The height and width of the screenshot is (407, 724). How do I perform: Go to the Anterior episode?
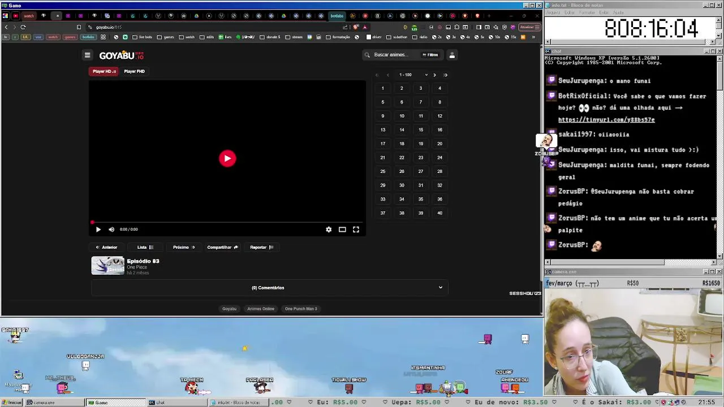click(106, 247)
